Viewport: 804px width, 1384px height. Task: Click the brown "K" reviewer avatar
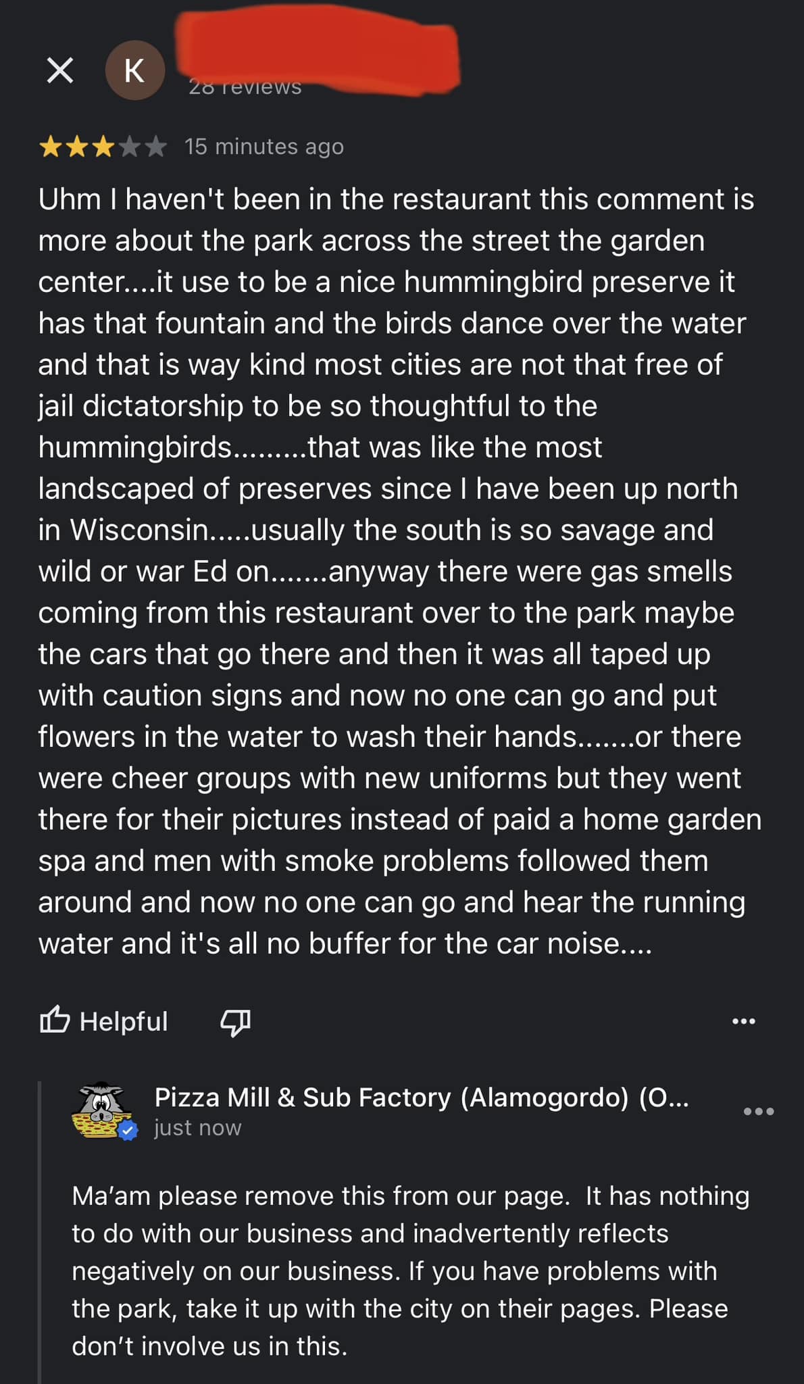click(134, 70)
